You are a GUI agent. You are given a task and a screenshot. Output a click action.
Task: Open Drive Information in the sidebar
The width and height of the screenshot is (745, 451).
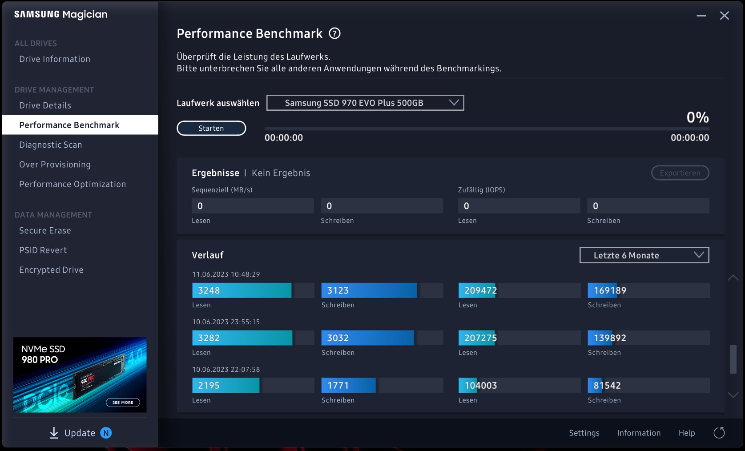coord(55,59)
